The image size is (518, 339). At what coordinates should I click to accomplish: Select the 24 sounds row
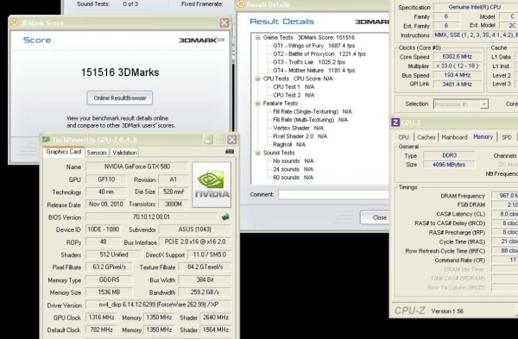(x=293, y=169)
